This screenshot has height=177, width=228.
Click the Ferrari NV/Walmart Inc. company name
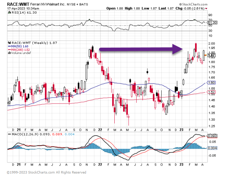pos(48,5)
